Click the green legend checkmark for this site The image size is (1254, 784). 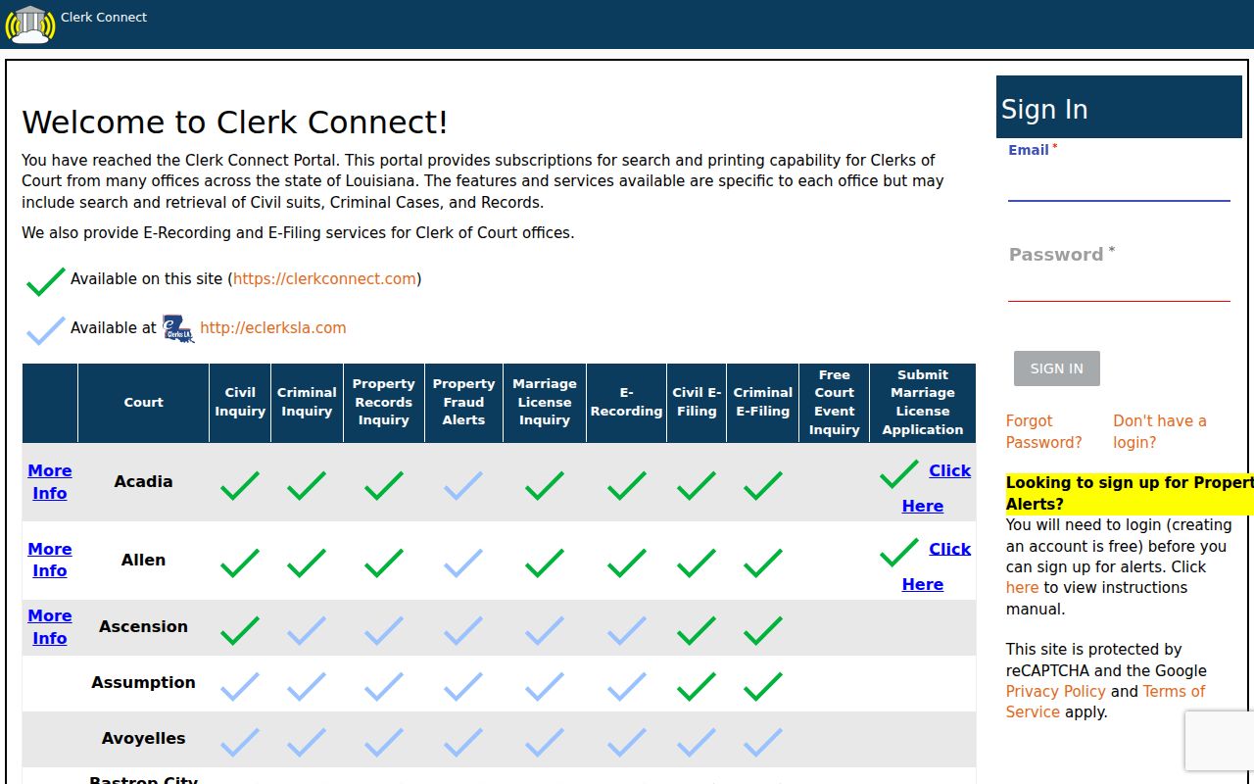[x=46, y=281]
